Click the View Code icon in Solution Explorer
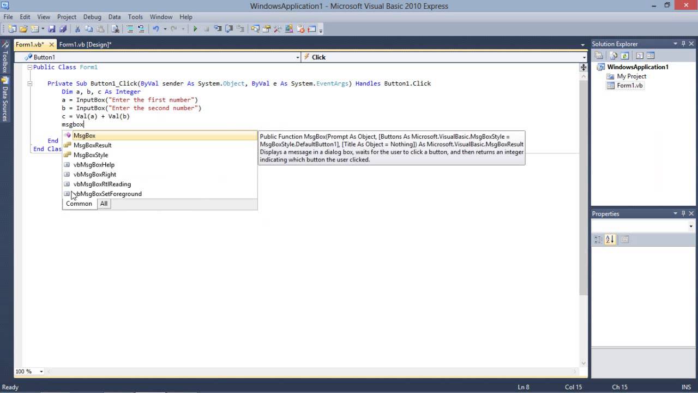The height and width of the screenshot is (393, 698). tap(640, 56)
